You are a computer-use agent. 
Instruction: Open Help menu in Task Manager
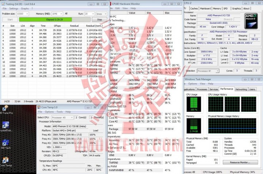(210, 84)
